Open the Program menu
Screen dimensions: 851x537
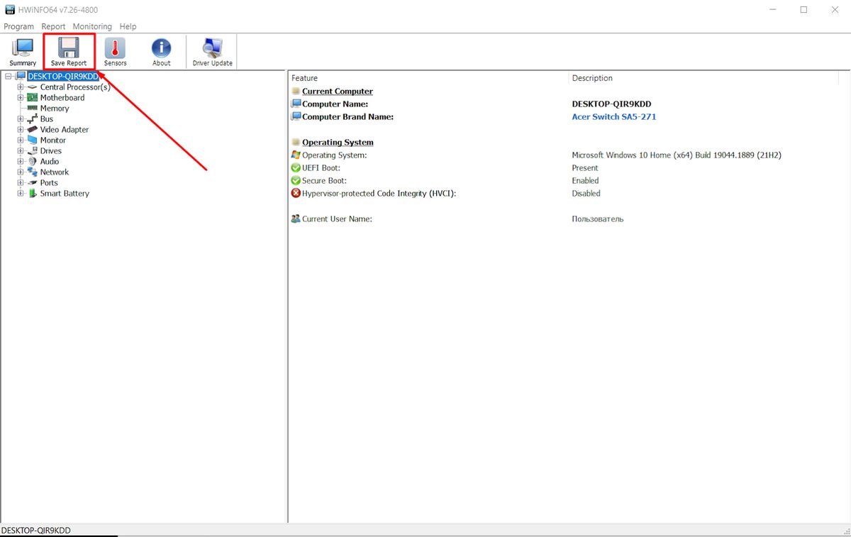point(18,26)
